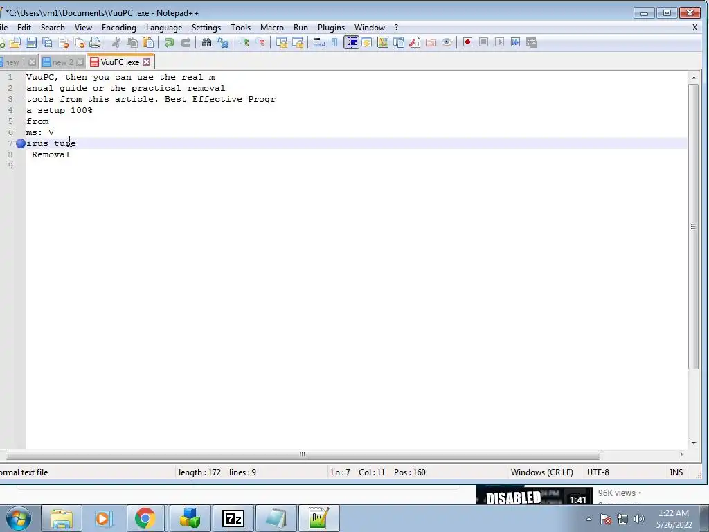Open Find with the binoculars icon

(x=206, y=42)
